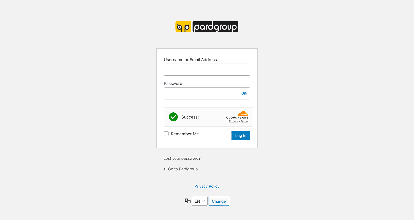
Task: Open the Lost your password link
Action: 182,158
